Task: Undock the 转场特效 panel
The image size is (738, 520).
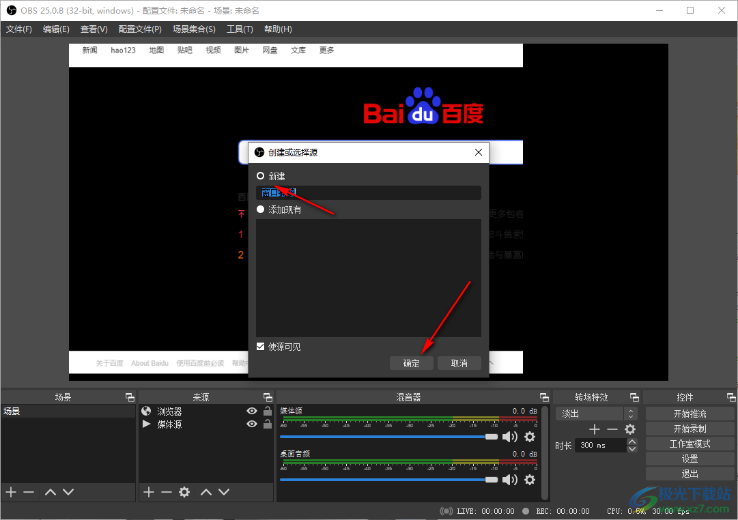Action: coord(634,398)
